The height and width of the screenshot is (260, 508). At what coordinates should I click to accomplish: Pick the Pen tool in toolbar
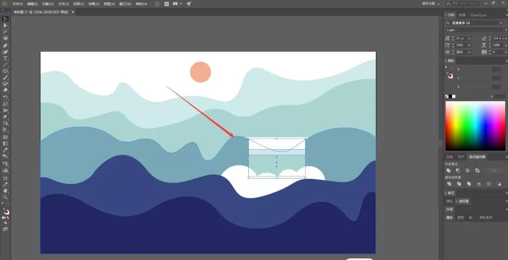pos(6,46)
